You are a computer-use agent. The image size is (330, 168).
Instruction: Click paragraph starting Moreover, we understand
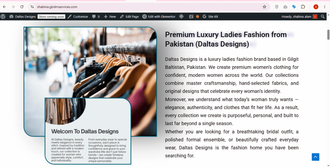click(x=232, y=111)
